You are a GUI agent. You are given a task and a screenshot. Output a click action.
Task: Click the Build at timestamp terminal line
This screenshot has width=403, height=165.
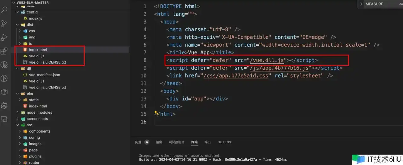coord(213,160)
